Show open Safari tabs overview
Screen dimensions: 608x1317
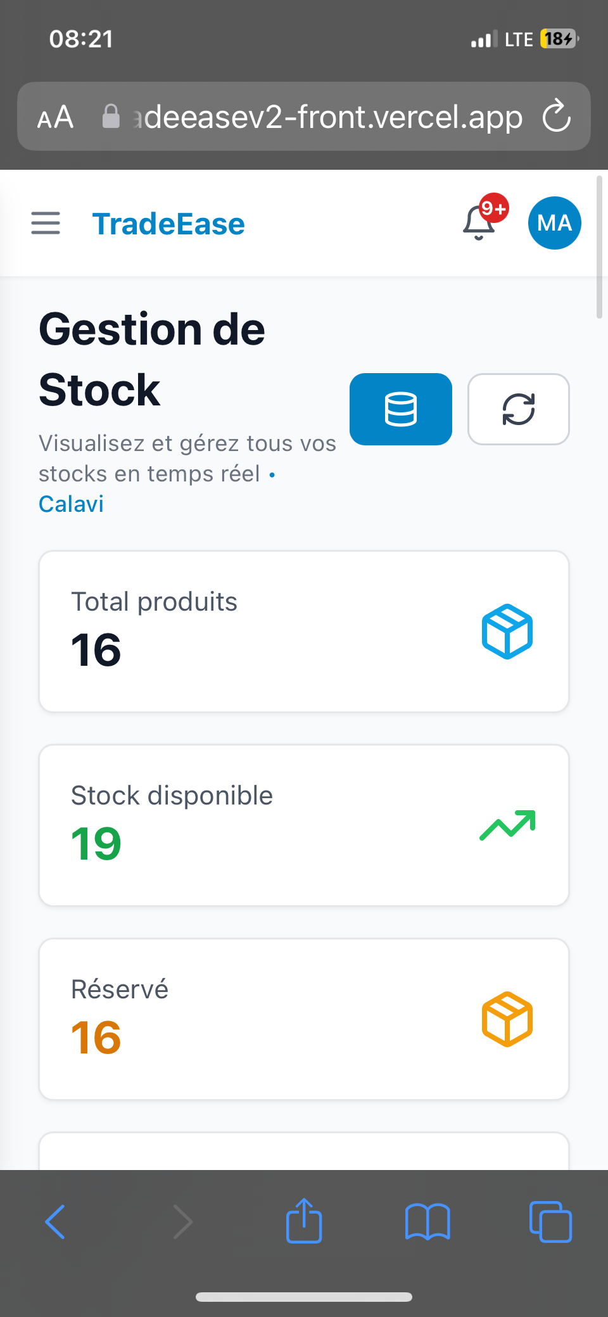pyautogui.click(x=550, y=1221)
